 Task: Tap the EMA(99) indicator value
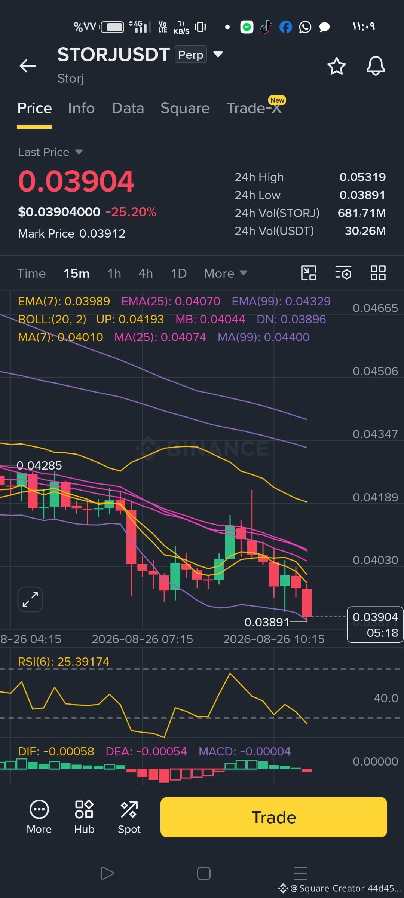click(308, 301)
